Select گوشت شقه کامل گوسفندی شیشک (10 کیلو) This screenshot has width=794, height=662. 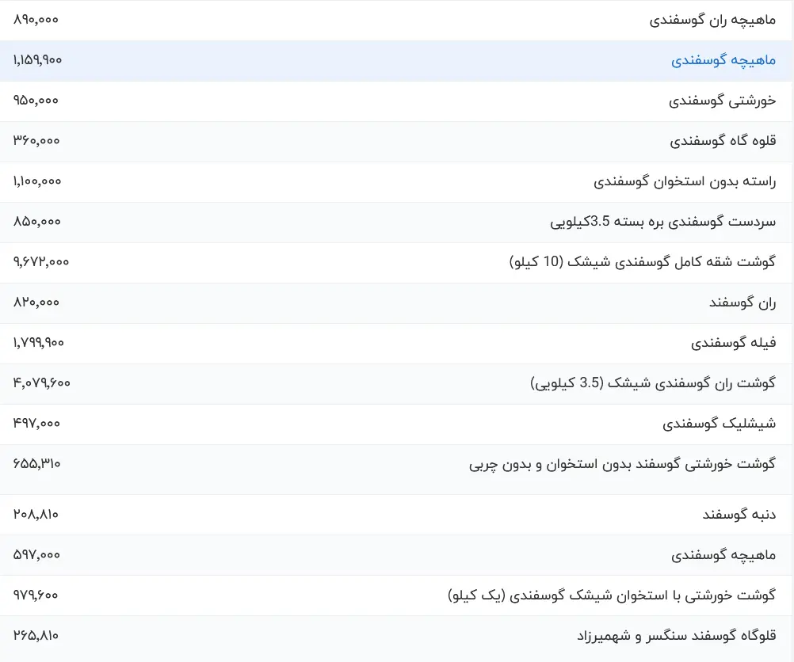tap(642, 262)
